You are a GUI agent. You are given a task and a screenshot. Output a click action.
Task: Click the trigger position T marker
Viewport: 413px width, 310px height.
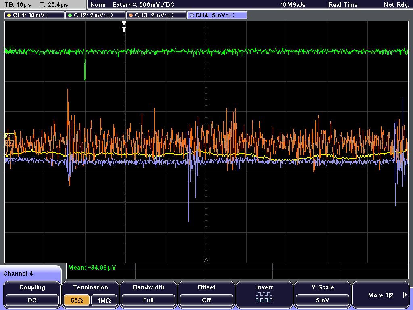[x=124, y=27]
